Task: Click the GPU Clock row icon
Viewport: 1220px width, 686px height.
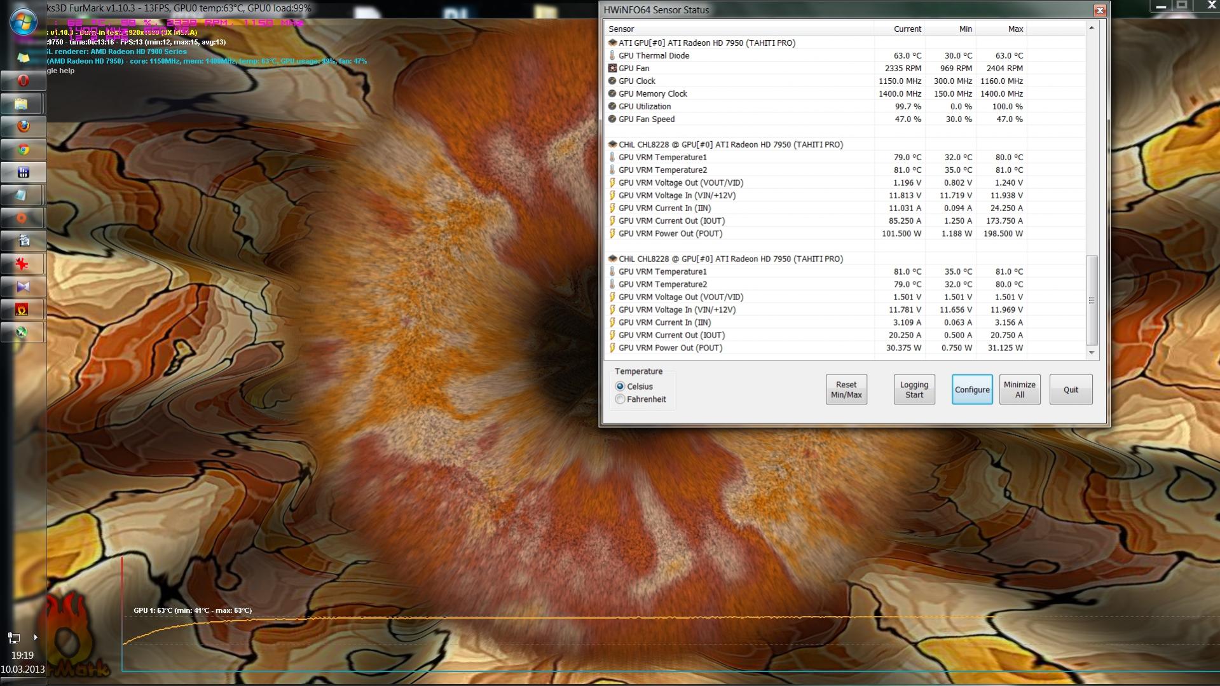Action: [x=612, y=81]
